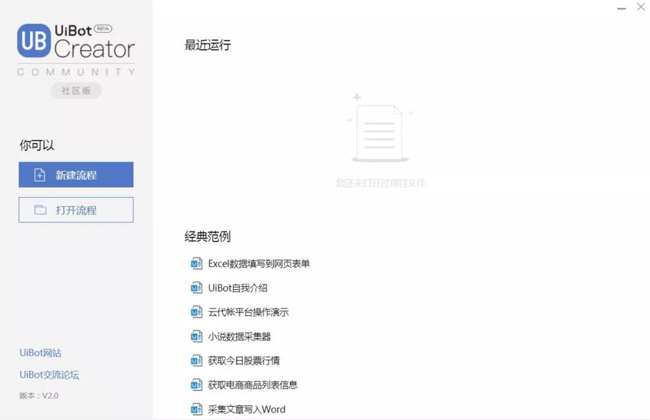Click the file icon beside 采集文章写入Word
This screenshot has height=420, width=650.
(196, 409)
